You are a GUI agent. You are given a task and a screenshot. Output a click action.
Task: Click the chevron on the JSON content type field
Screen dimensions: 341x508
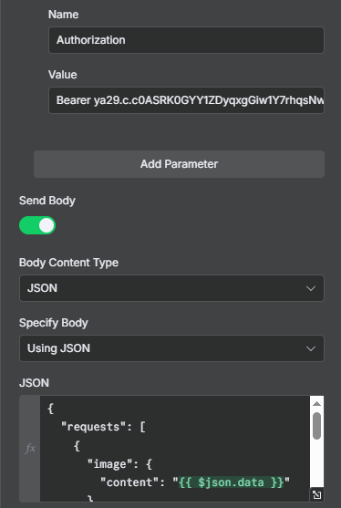[311, 288]
